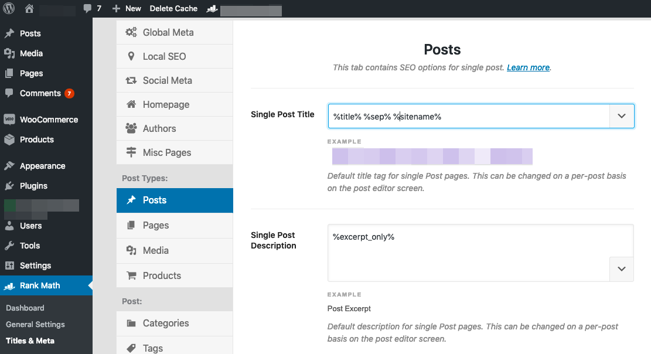Click the red comments count badge
The image size is (651, 354).
pos(69,94)
